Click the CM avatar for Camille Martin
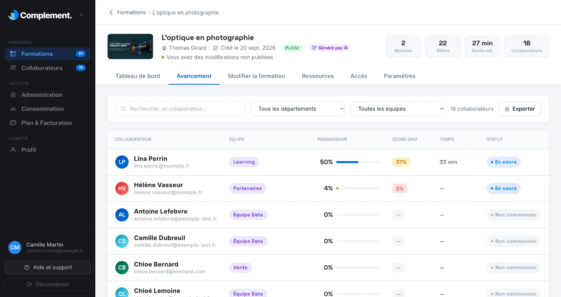Image resolution: width=561 pixels, height=297 pixels. [15, 248]
